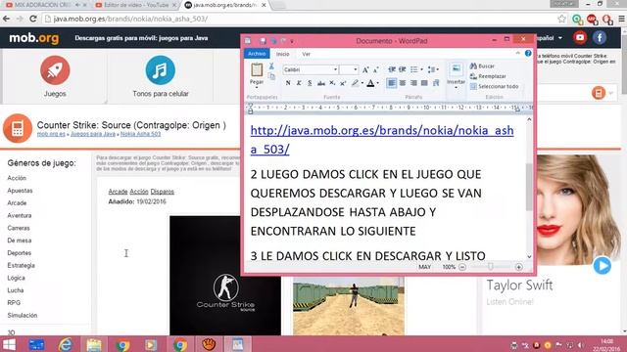Toggle strikethrough formatting in WordPad

320,83
